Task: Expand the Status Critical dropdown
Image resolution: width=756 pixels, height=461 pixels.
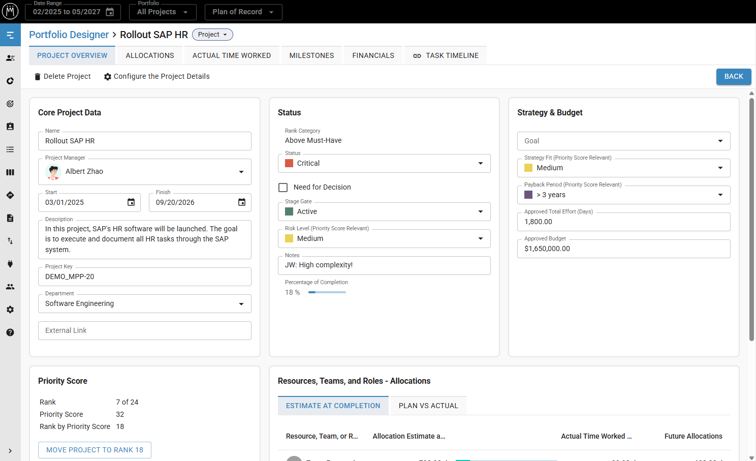Action: [481, 163]
